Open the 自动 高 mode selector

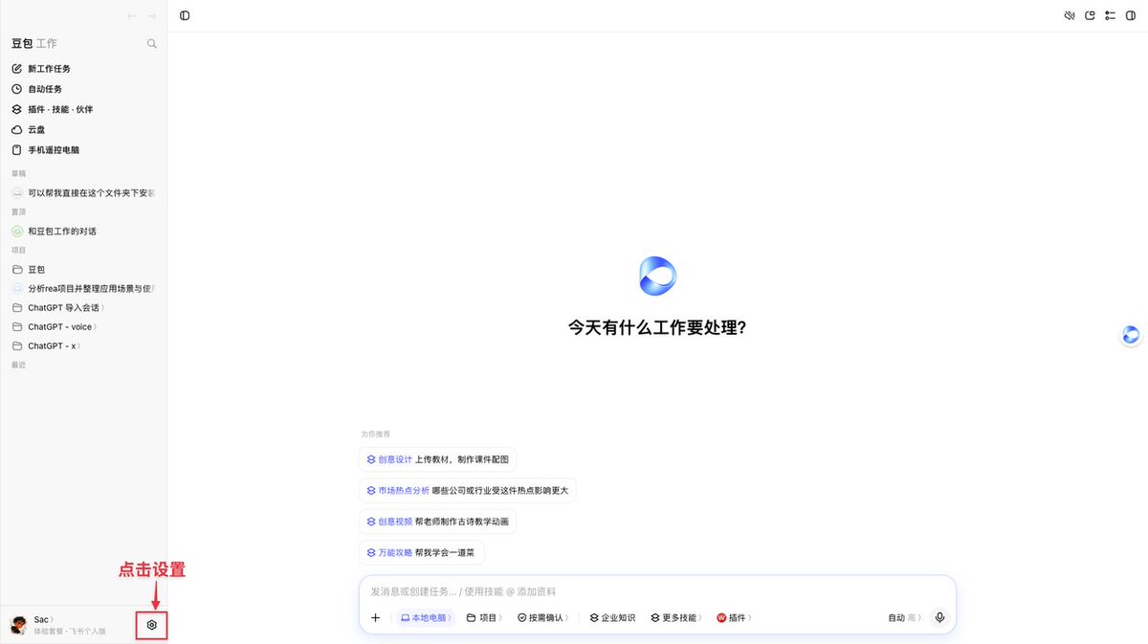[904, 618]
